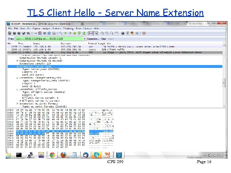Image resolution: width=231 pixels, height=173 pixels.
Task: Edit display filters icon
Action: [x=128, y=33]
